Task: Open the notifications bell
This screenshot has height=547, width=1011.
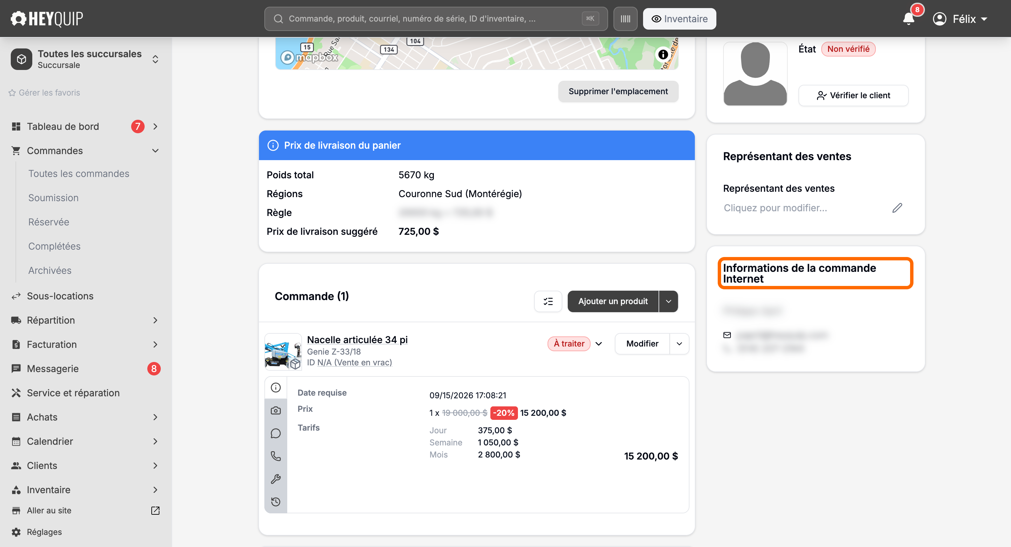Action: click(908, 19)
